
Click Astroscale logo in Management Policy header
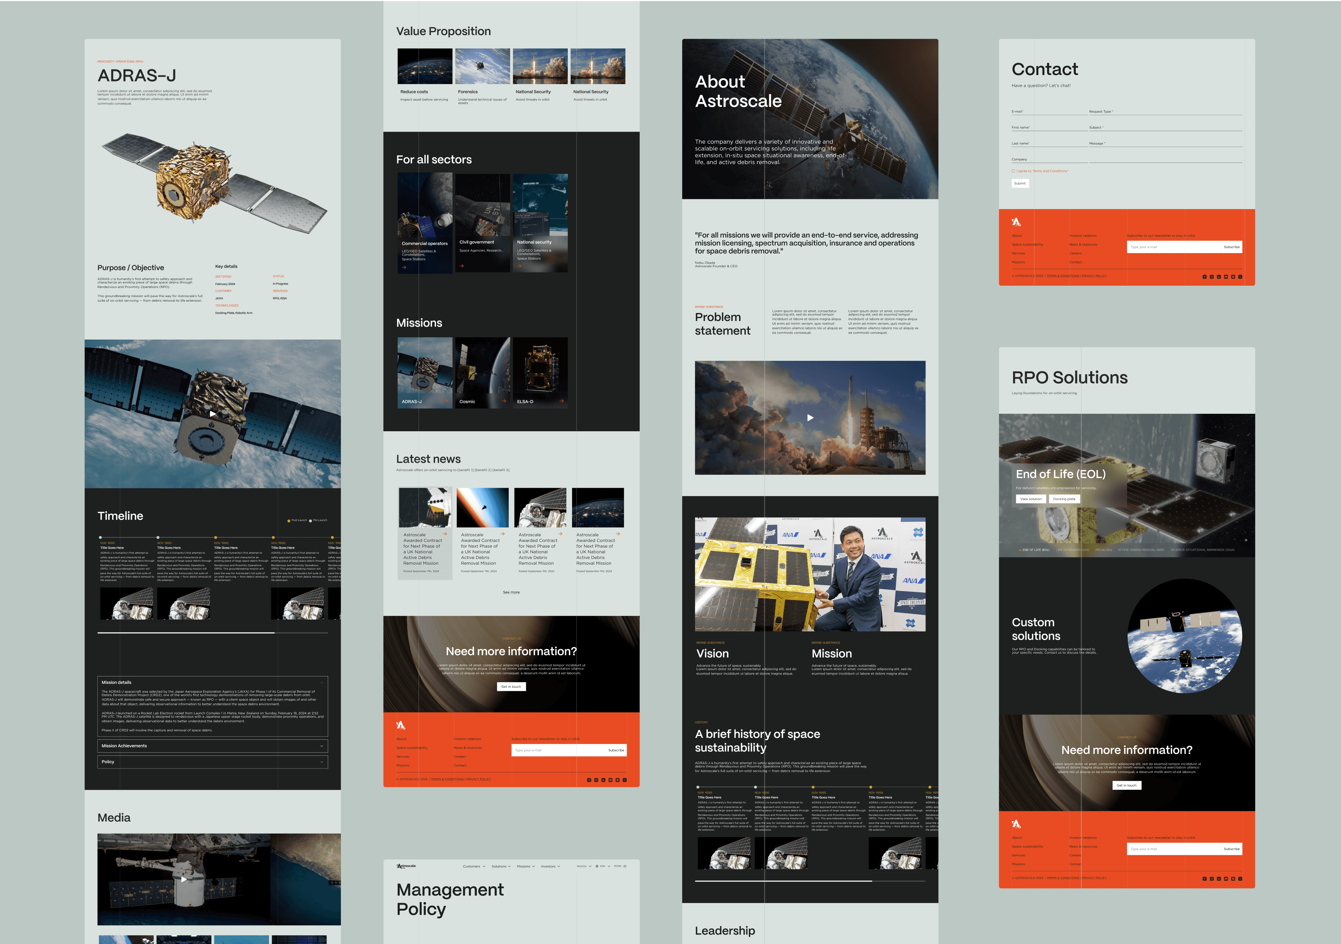point(406,866)
